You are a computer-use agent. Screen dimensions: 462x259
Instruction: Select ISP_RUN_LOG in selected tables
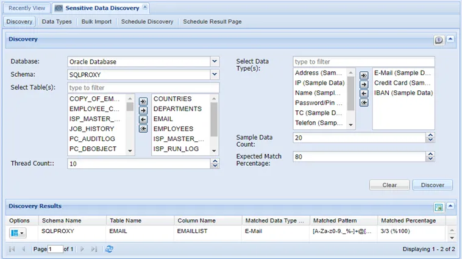(x=181, y=149)
